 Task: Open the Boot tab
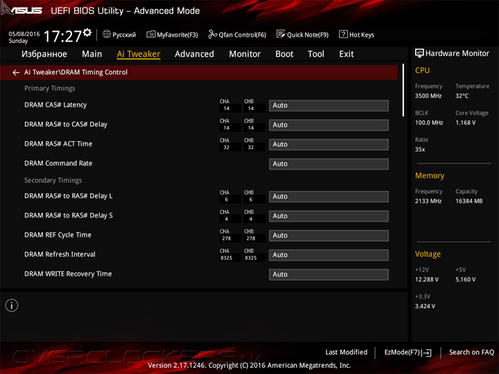284,54
